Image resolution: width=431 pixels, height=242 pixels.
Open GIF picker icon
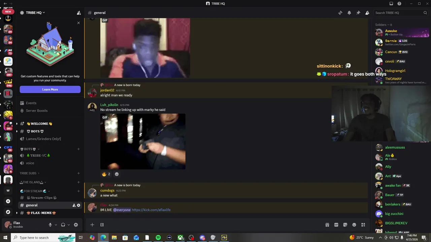[336, 225]
